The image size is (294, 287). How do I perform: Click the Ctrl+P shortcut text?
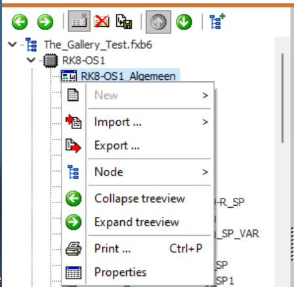[186, 248]
